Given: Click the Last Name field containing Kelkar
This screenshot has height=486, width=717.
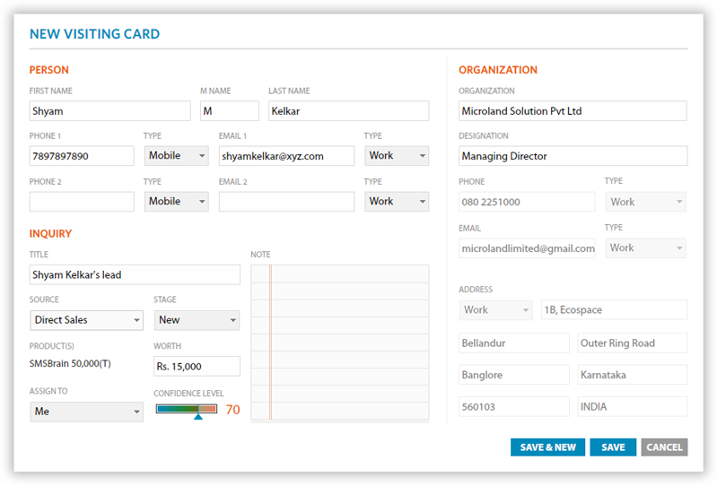Looking at the screenshot, I should point(348,111).
